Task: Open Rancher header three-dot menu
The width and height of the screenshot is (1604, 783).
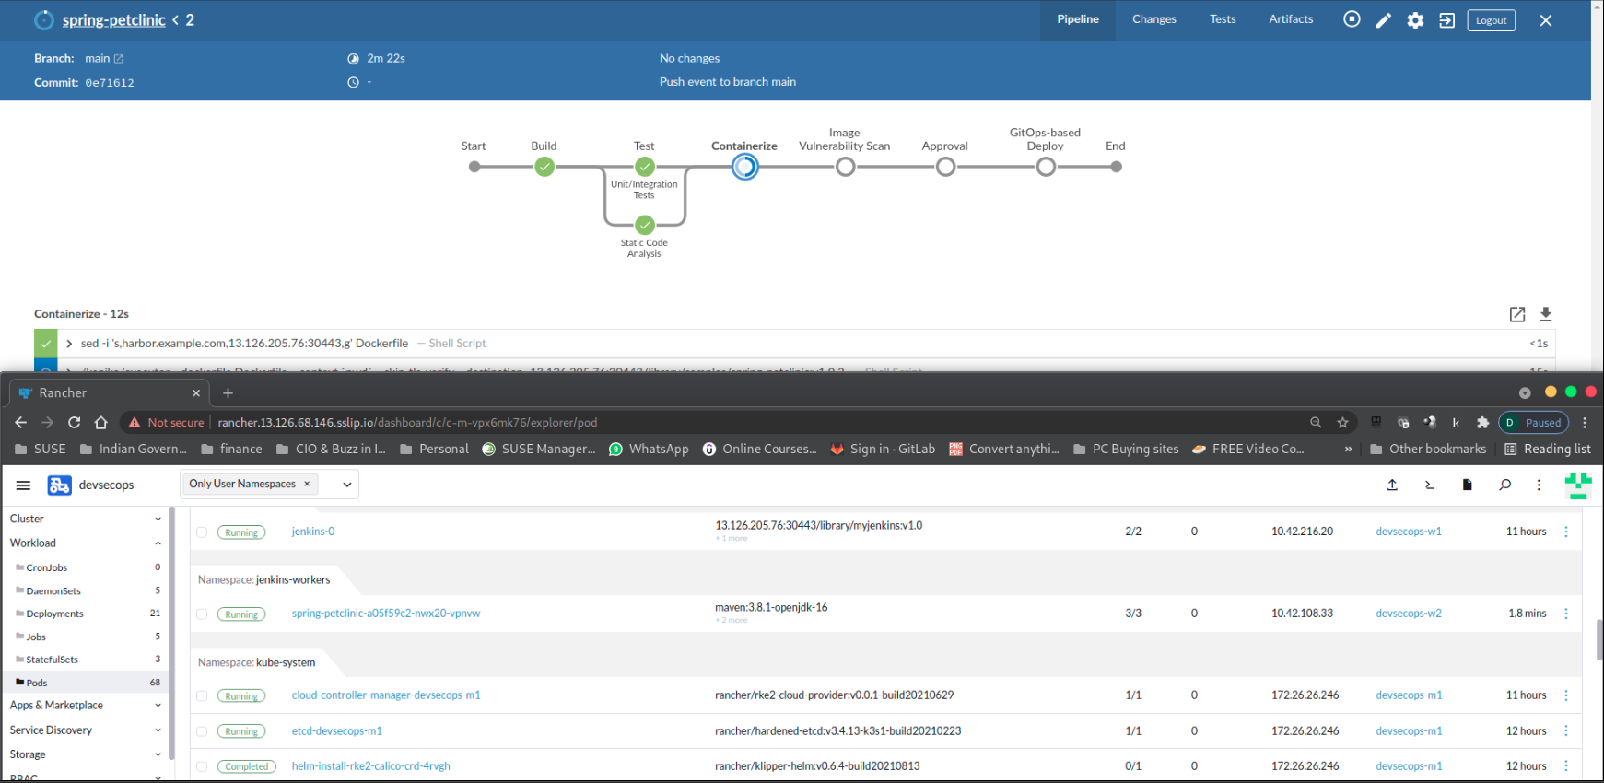Action: pos(1539,485)
